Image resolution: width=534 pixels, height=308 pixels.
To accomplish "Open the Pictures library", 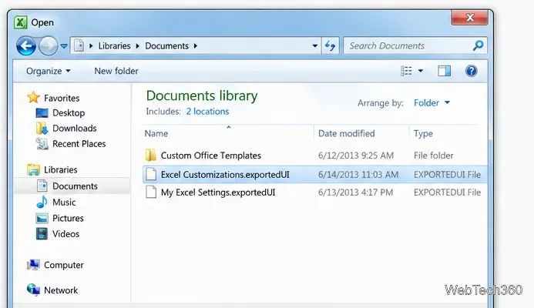I will pyautogui.click(x=68, y=218).
